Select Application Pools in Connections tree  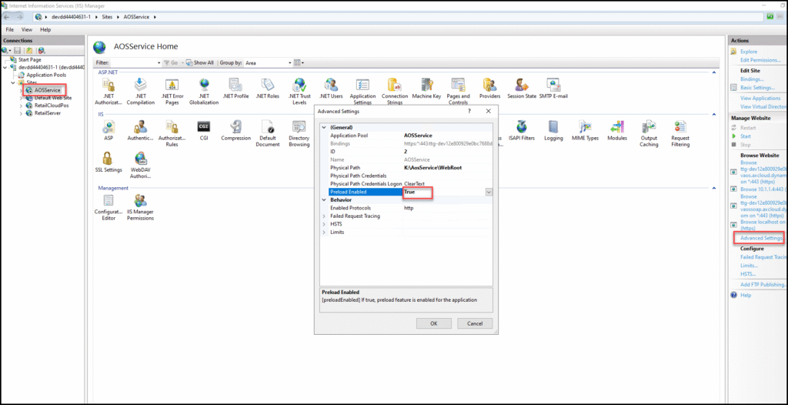(45, 75)
